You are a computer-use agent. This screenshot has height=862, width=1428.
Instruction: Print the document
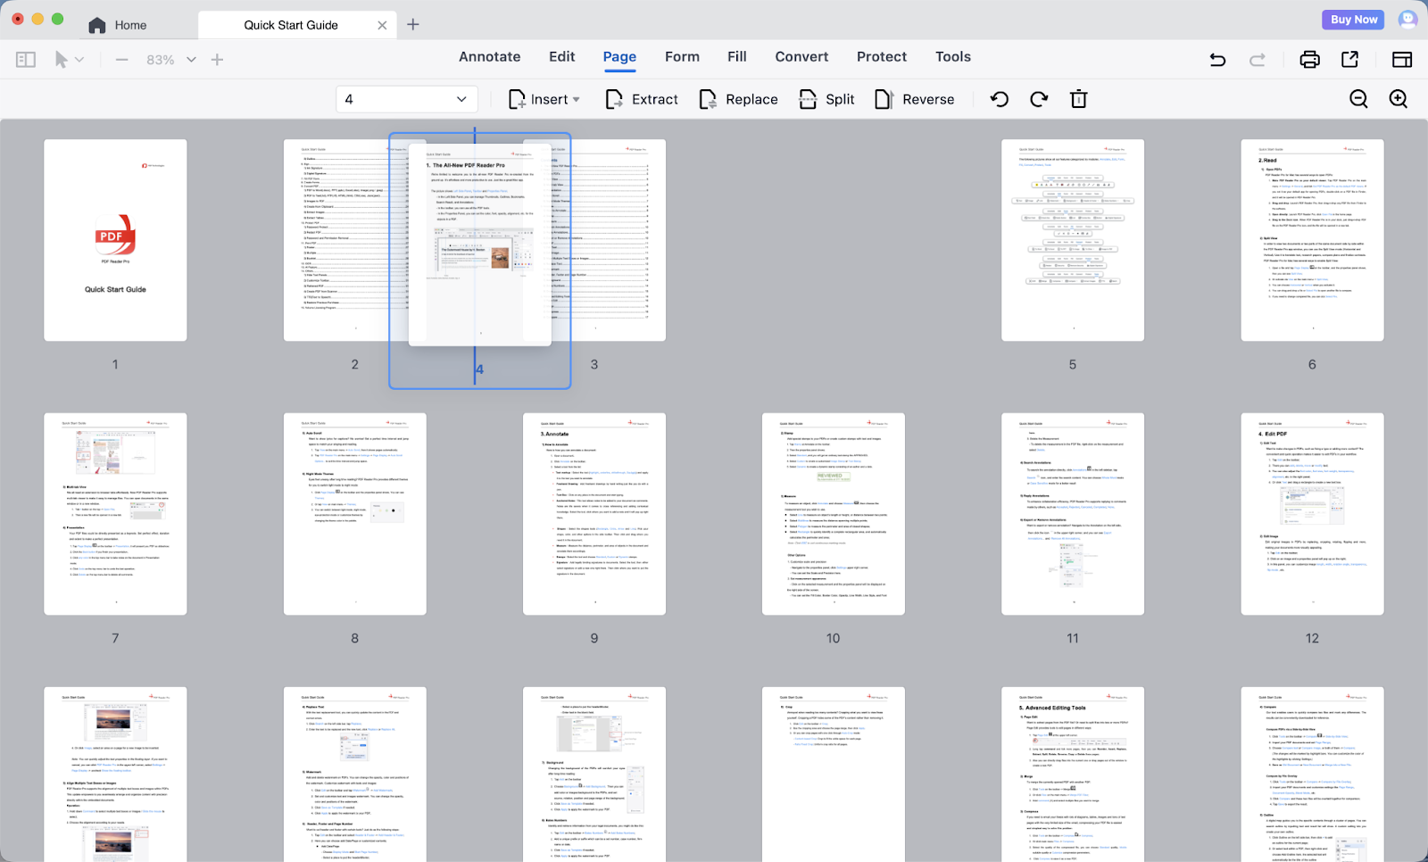1309,60
